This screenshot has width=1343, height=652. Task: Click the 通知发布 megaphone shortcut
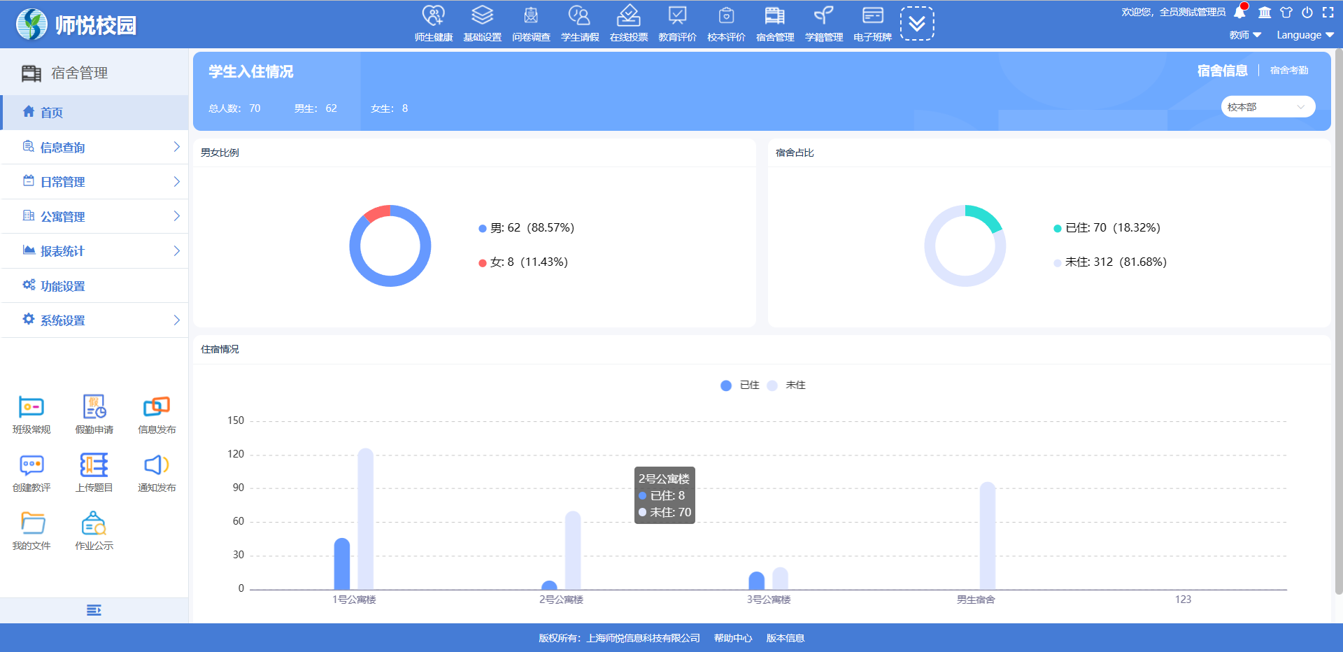tap(157, 465)
